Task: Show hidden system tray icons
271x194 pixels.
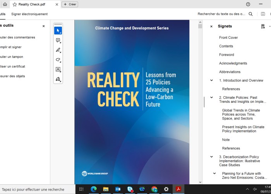Action: pyautogui.click(x=247, y=189)
